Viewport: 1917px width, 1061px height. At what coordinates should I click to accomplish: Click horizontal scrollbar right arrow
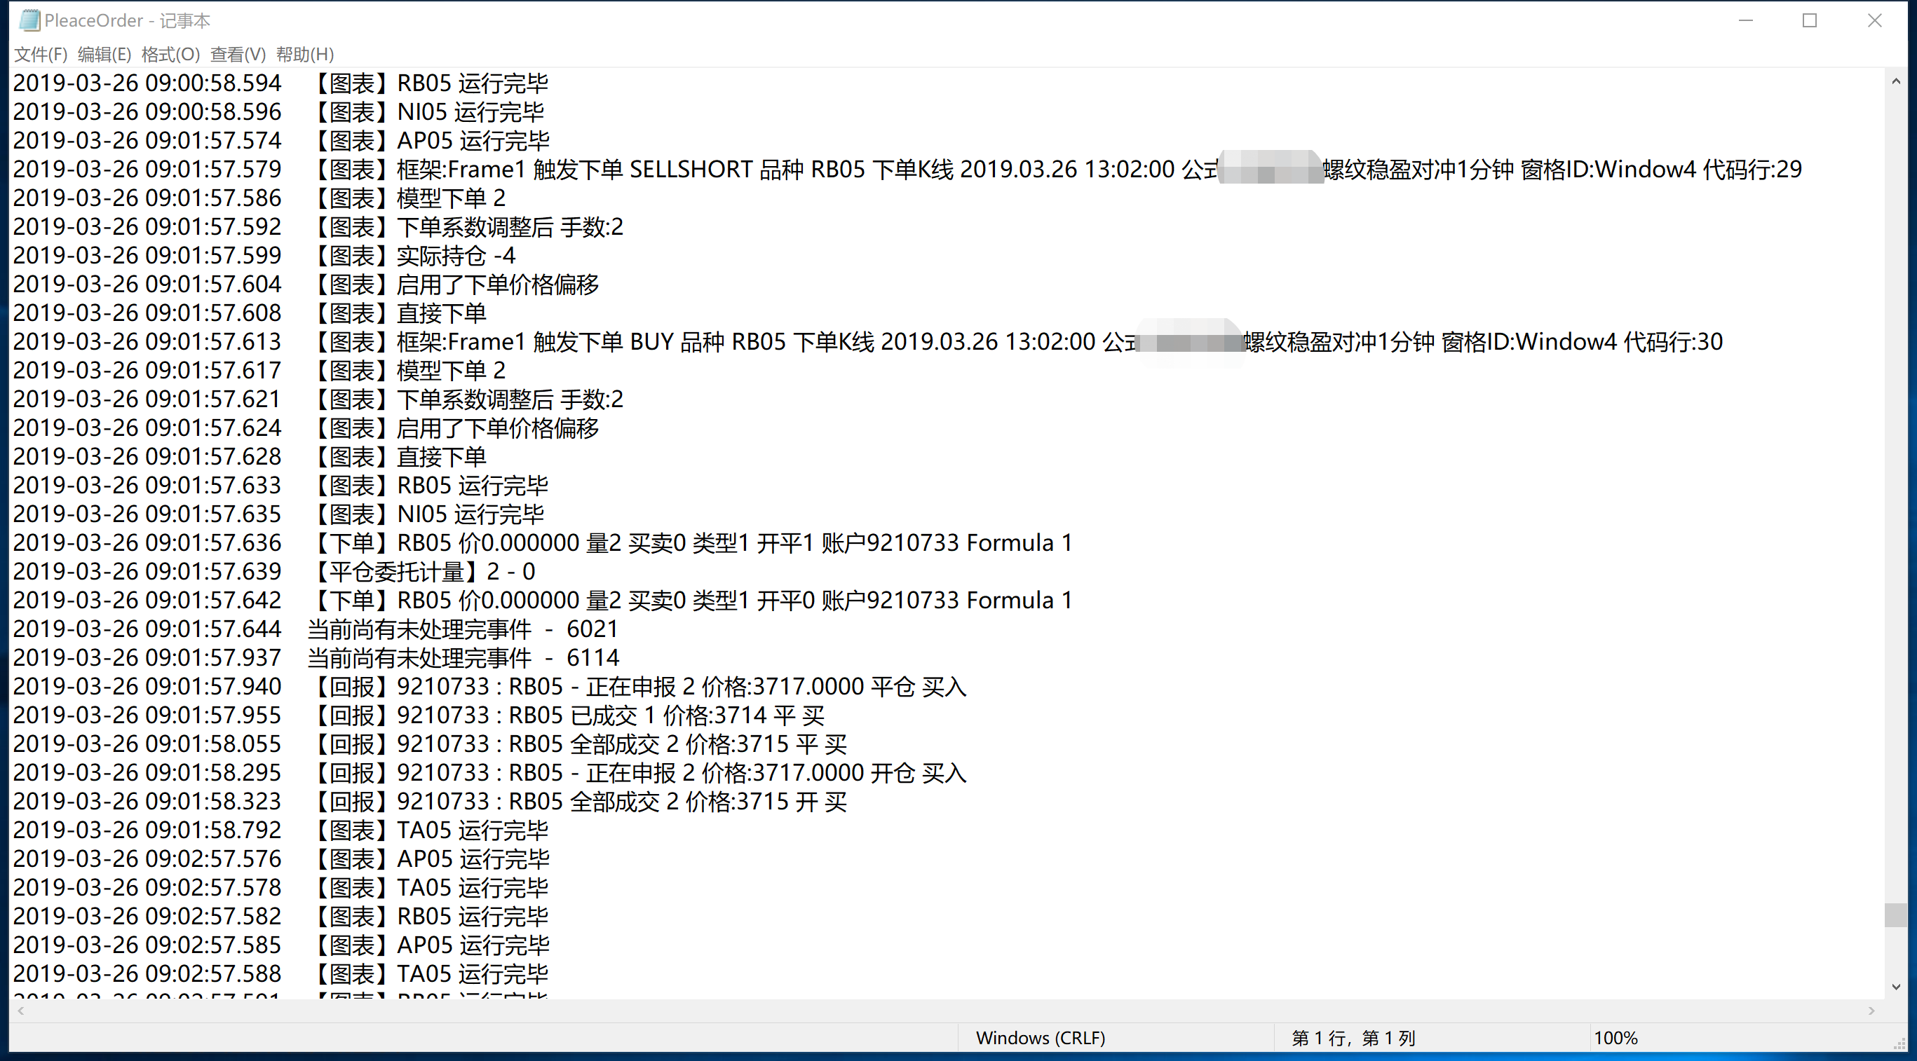click(1871, 1011)
